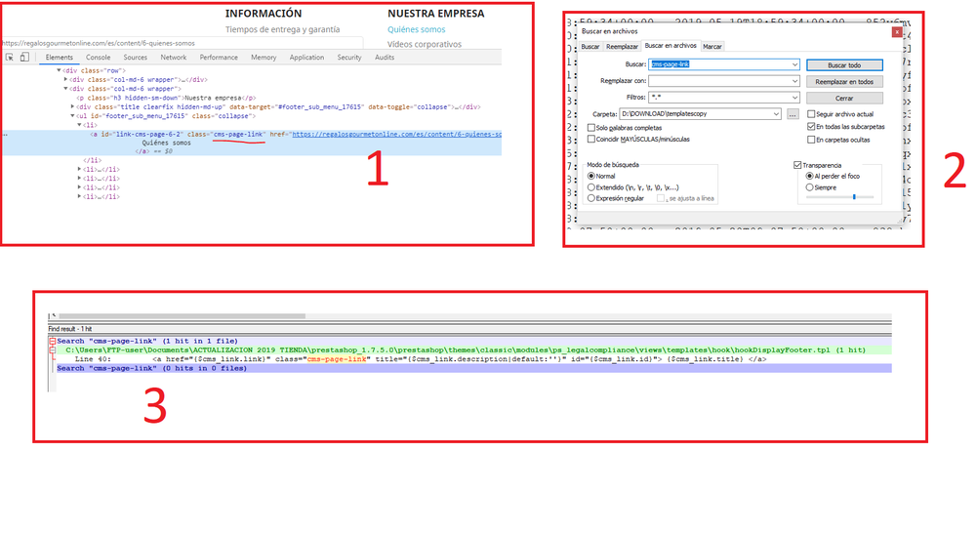
Task: Collapse the second col-md-6 wrapper div
Action: (65, 89)
